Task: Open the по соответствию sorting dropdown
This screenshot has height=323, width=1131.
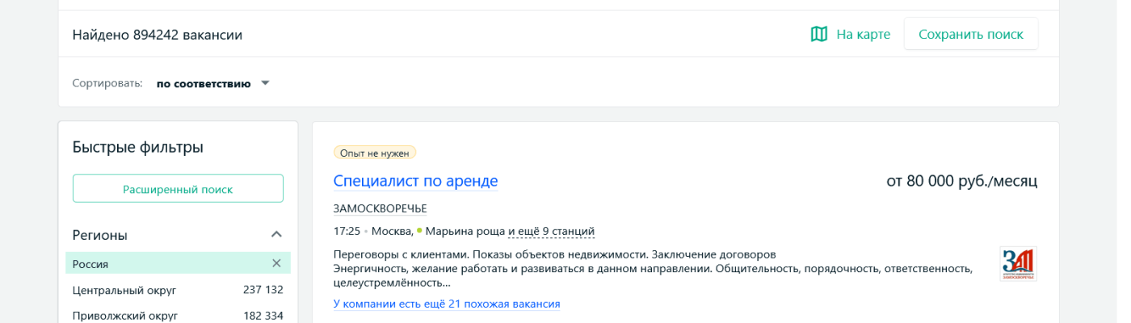Action: tap(204, 83)
